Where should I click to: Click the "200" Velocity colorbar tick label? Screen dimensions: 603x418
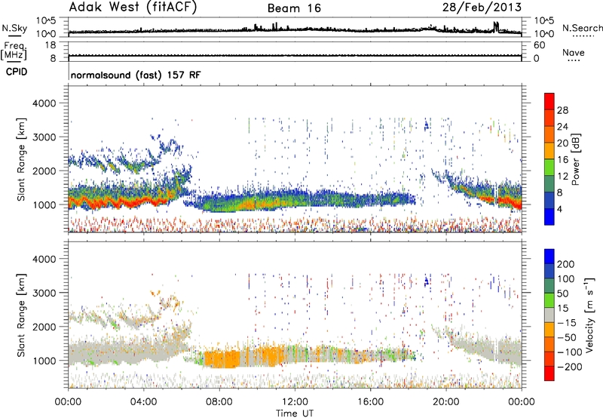(x=566, y=264)
